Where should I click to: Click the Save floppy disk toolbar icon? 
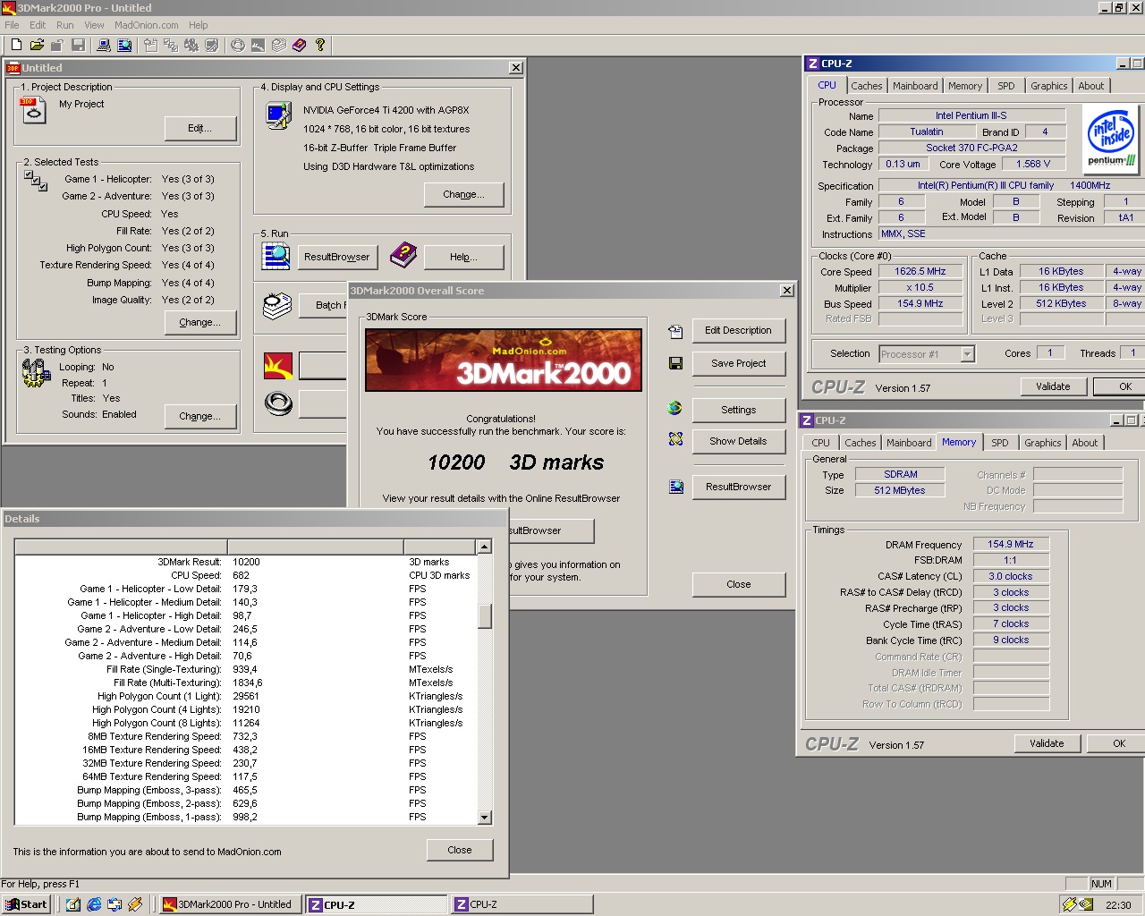(x=78, y=45)
